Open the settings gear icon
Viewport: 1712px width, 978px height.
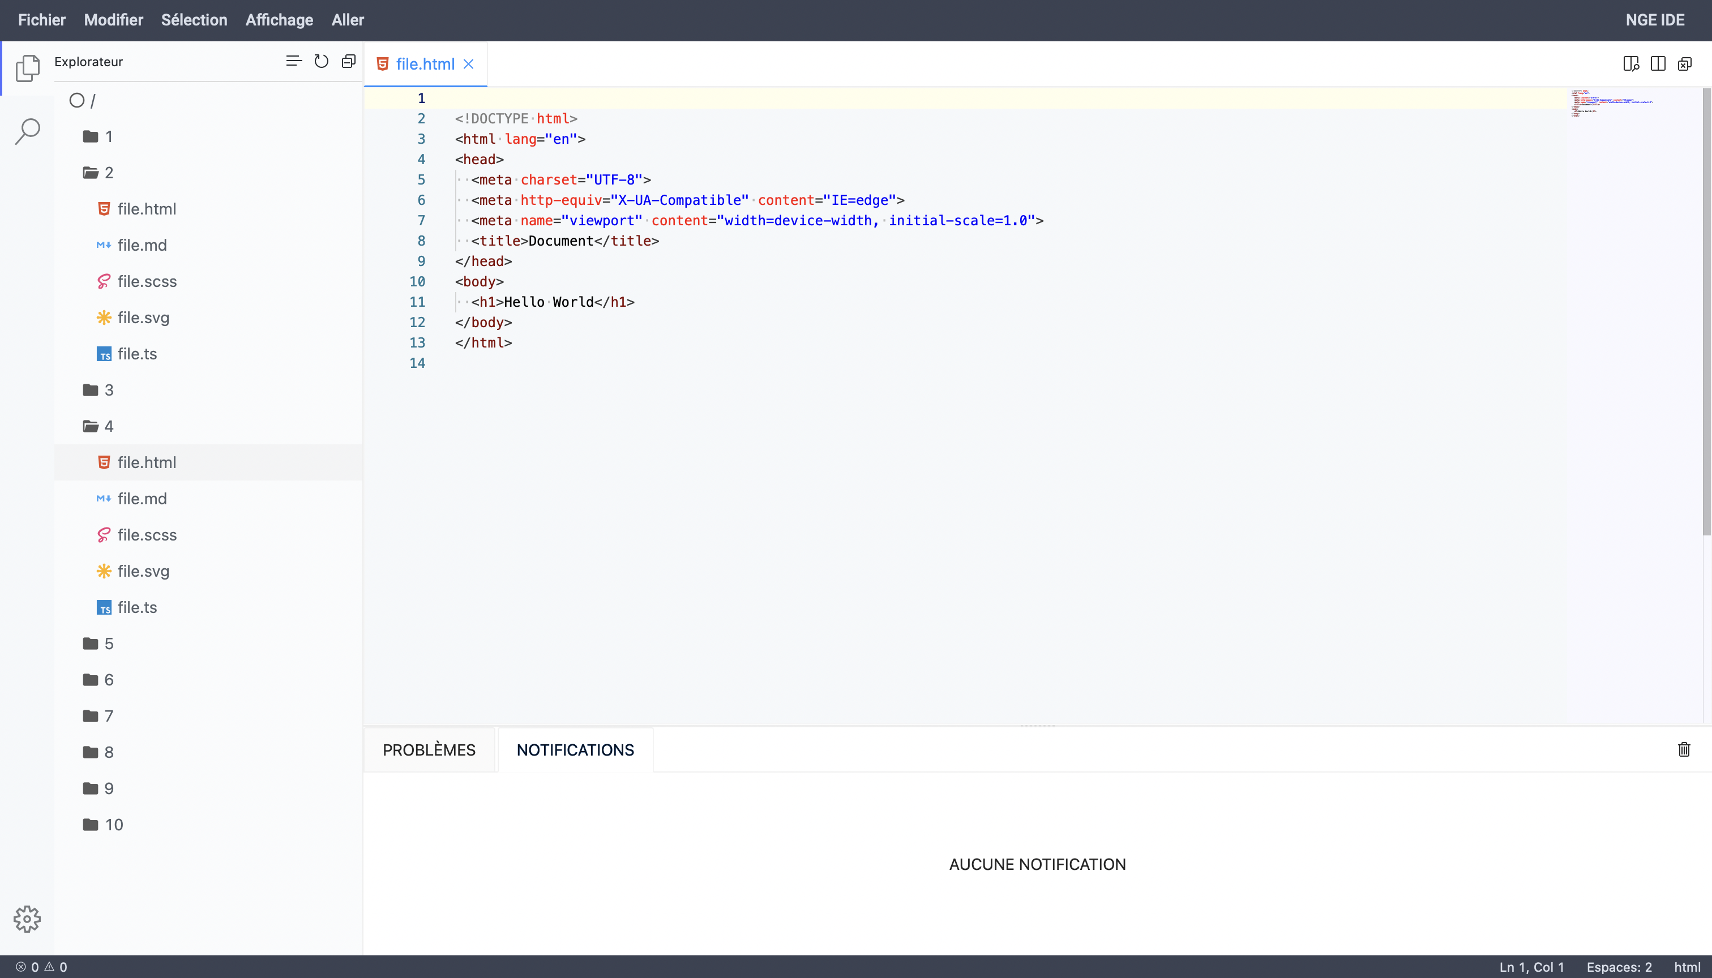coord(27,918)
